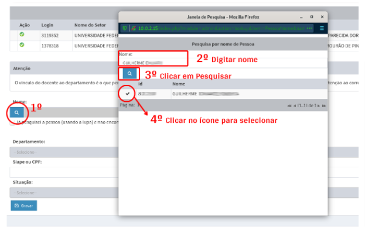
Task: Click the Siape ou CPF input field
Action: click(64, 172)
